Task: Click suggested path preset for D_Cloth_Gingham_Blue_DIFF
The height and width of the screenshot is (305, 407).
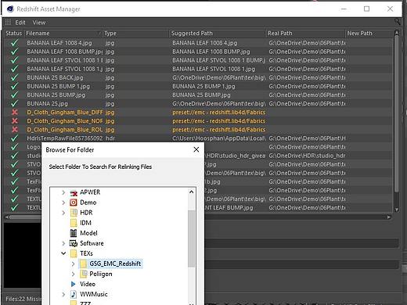Action: (218, 113)
